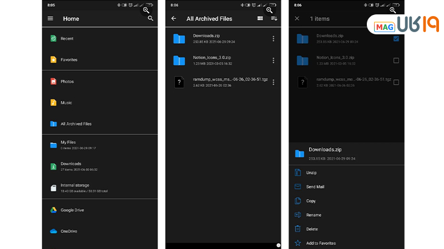Viewport: 444px width, 249px height.
Task: Open more options for Downloads.zip
Action: click(273, 39)
